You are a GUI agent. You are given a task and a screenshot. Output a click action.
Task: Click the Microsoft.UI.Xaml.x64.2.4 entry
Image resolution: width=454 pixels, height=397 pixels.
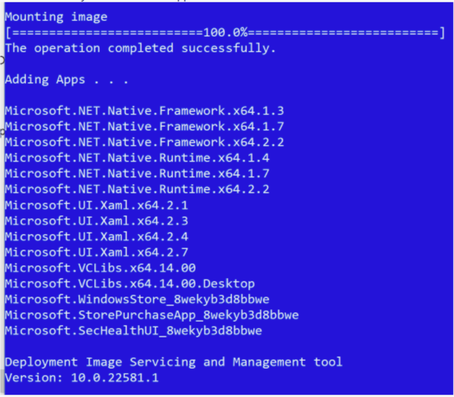coord(96,237)
